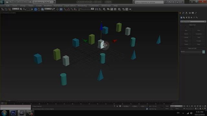
Task: Open the MAXScript menu
Action: pos(106,6)
